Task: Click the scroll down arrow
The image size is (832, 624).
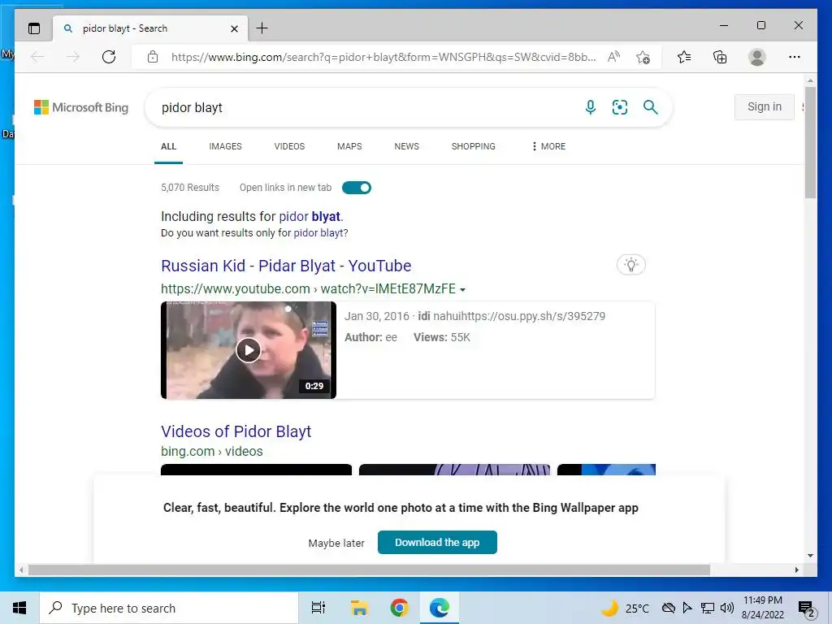Action: 810,556
